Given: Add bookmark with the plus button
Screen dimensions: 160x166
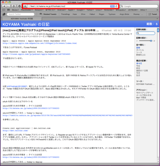Looking at the screenshot, I should coord(25,6).
